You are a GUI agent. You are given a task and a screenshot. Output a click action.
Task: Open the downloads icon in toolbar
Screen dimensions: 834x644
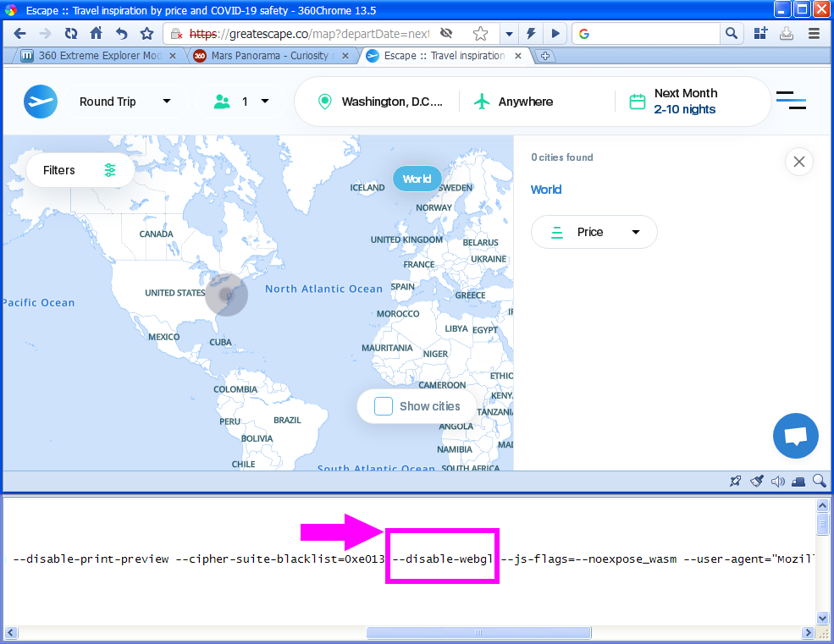click(786, 34)
